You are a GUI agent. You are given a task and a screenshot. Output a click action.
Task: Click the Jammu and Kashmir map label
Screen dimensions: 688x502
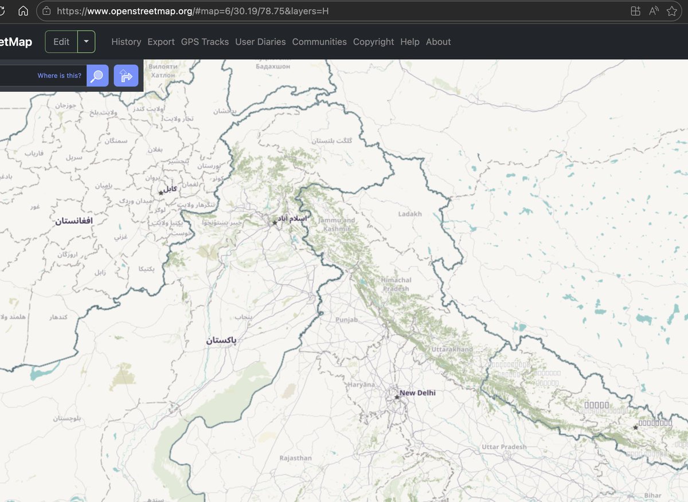pos(337,225)
